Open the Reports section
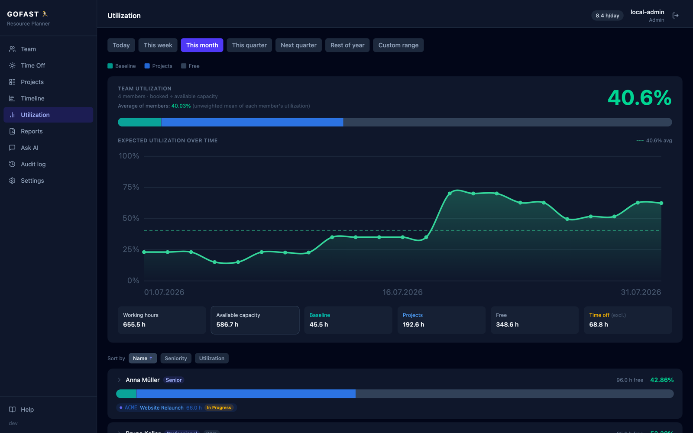Image resolution: width=693 pixels, height=433 pixels. (x=49, y=131)
